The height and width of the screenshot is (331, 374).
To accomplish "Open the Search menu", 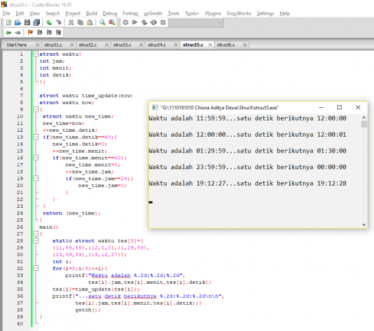I will coord(53,13).
